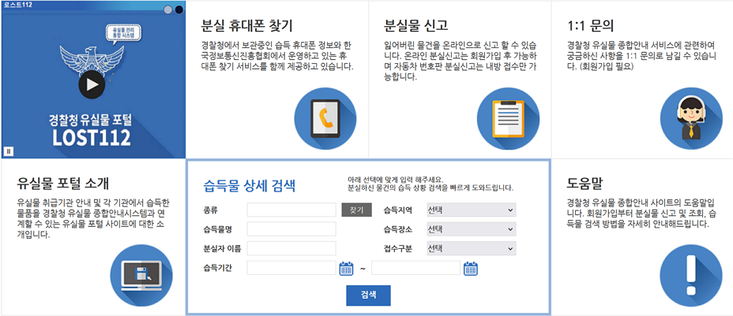Open the 분실 휴대폰 찾기 heading
The image size is (733, 316).
(246, 25)
